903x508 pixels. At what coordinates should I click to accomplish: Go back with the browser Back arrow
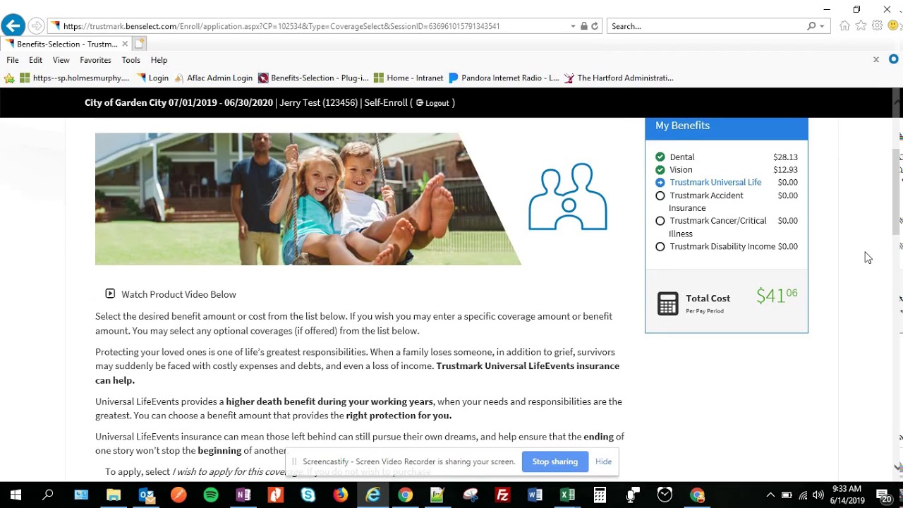pyautogui.click(x=12, y=26)
